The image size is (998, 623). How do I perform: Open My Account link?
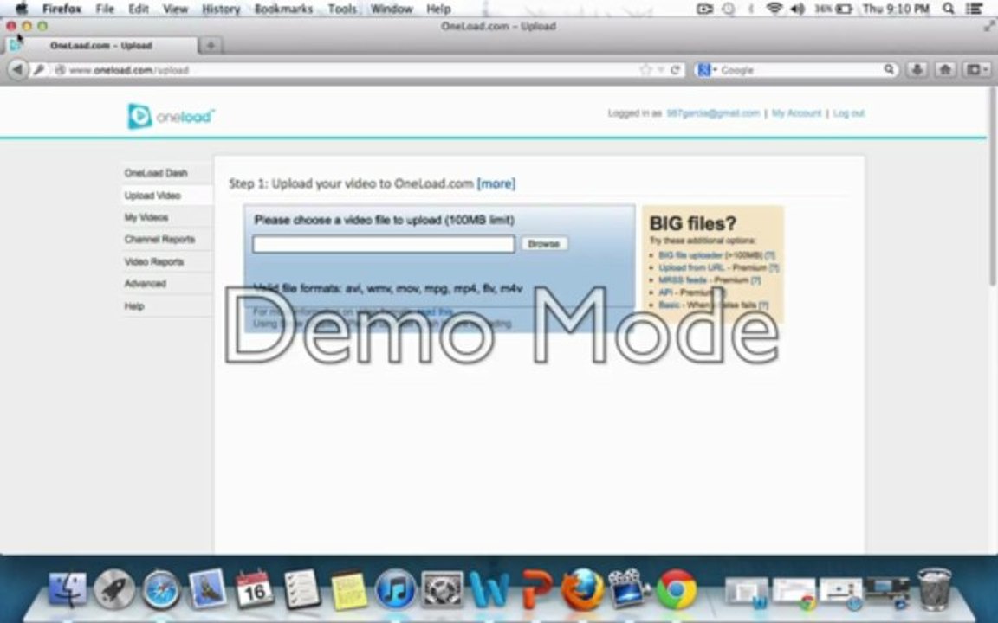pos(796,113)
